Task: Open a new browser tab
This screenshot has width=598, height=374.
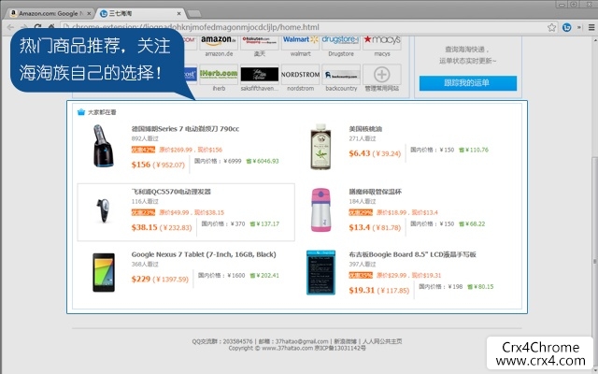Action: 194,14
